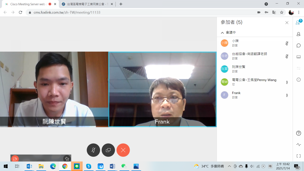
Task: Collapse the 會議中 participant section
Action: (x=222, y=33)
